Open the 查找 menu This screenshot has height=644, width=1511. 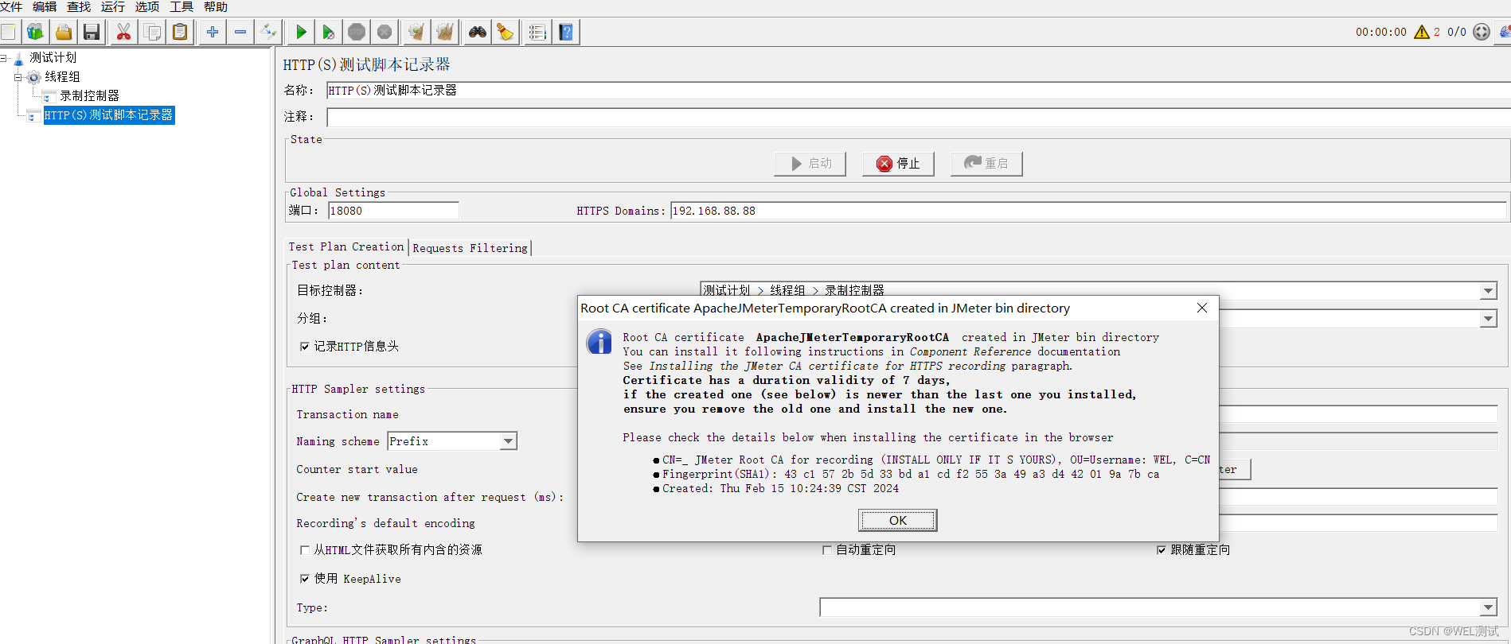[79, 7]
